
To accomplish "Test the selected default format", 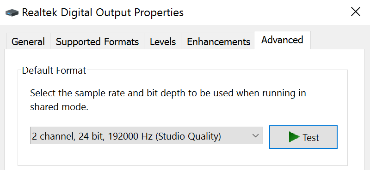I will pyautogui.click(x=303, y=137).
